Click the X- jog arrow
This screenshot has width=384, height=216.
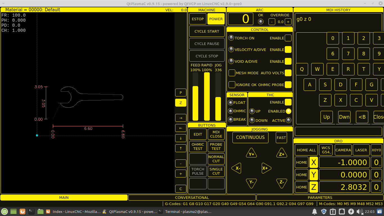(x=237, y=168)
